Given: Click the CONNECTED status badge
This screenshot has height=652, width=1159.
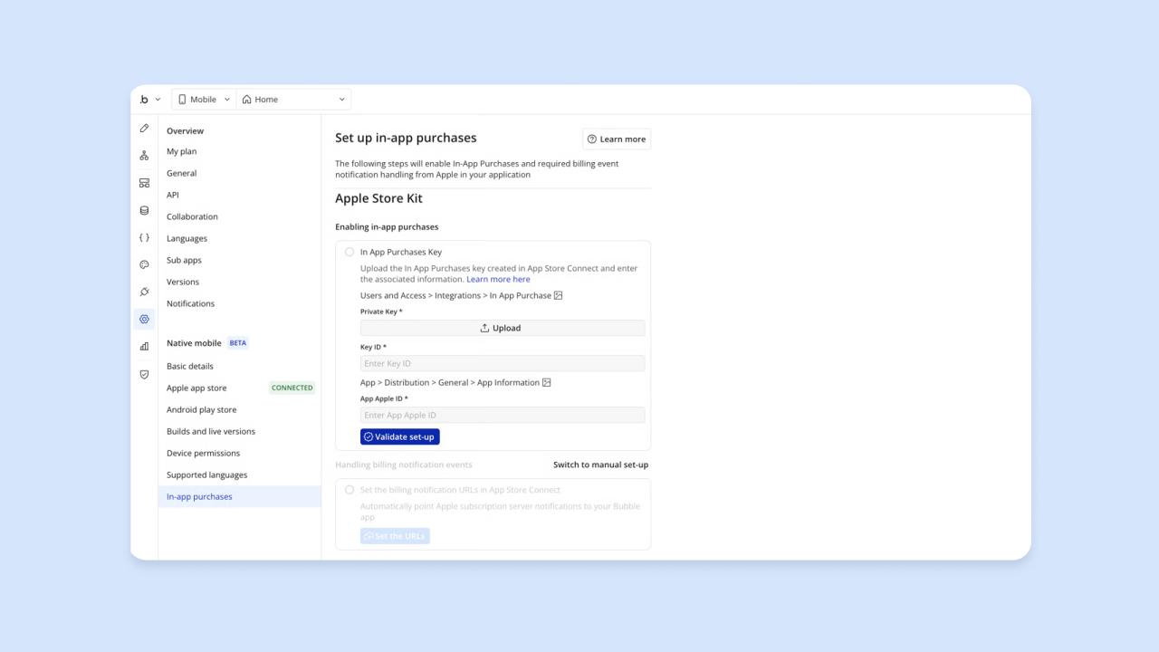Looking at the screenshot, I should tap(292, 388).
